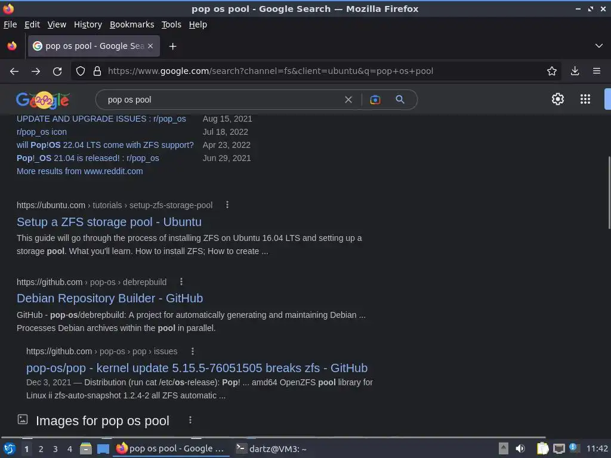Bookmark this page with the star
This screenshot has height=458, width=611.
click(x=551, y=71)
